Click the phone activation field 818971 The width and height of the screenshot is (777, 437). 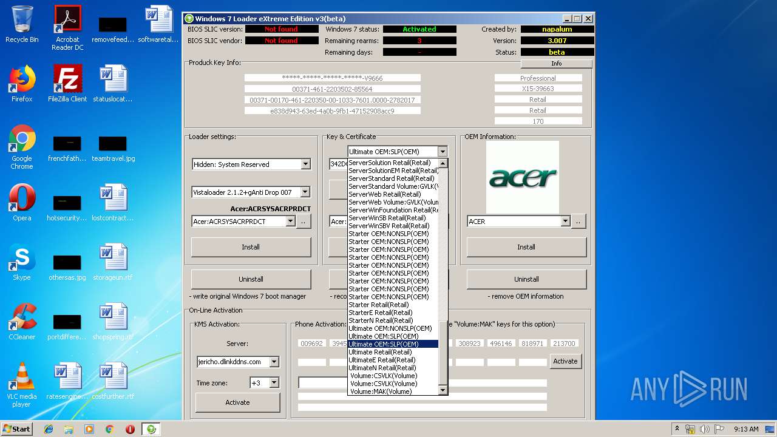(x=532, y=344)
